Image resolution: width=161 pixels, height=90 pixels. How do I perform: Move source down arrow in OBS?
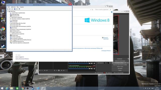tap(64, 70)
